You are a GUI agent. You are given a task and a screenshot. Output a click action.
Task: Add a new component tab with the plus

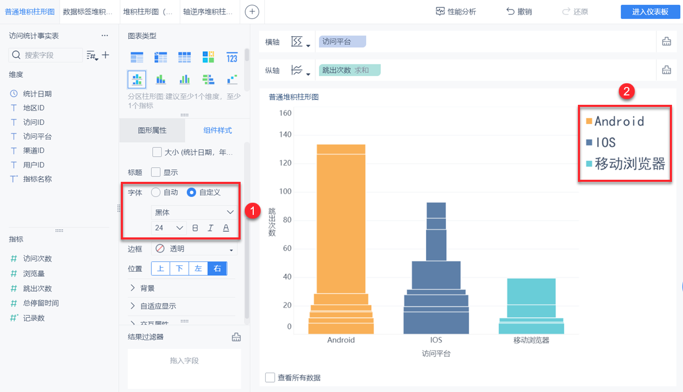point(252,12)
